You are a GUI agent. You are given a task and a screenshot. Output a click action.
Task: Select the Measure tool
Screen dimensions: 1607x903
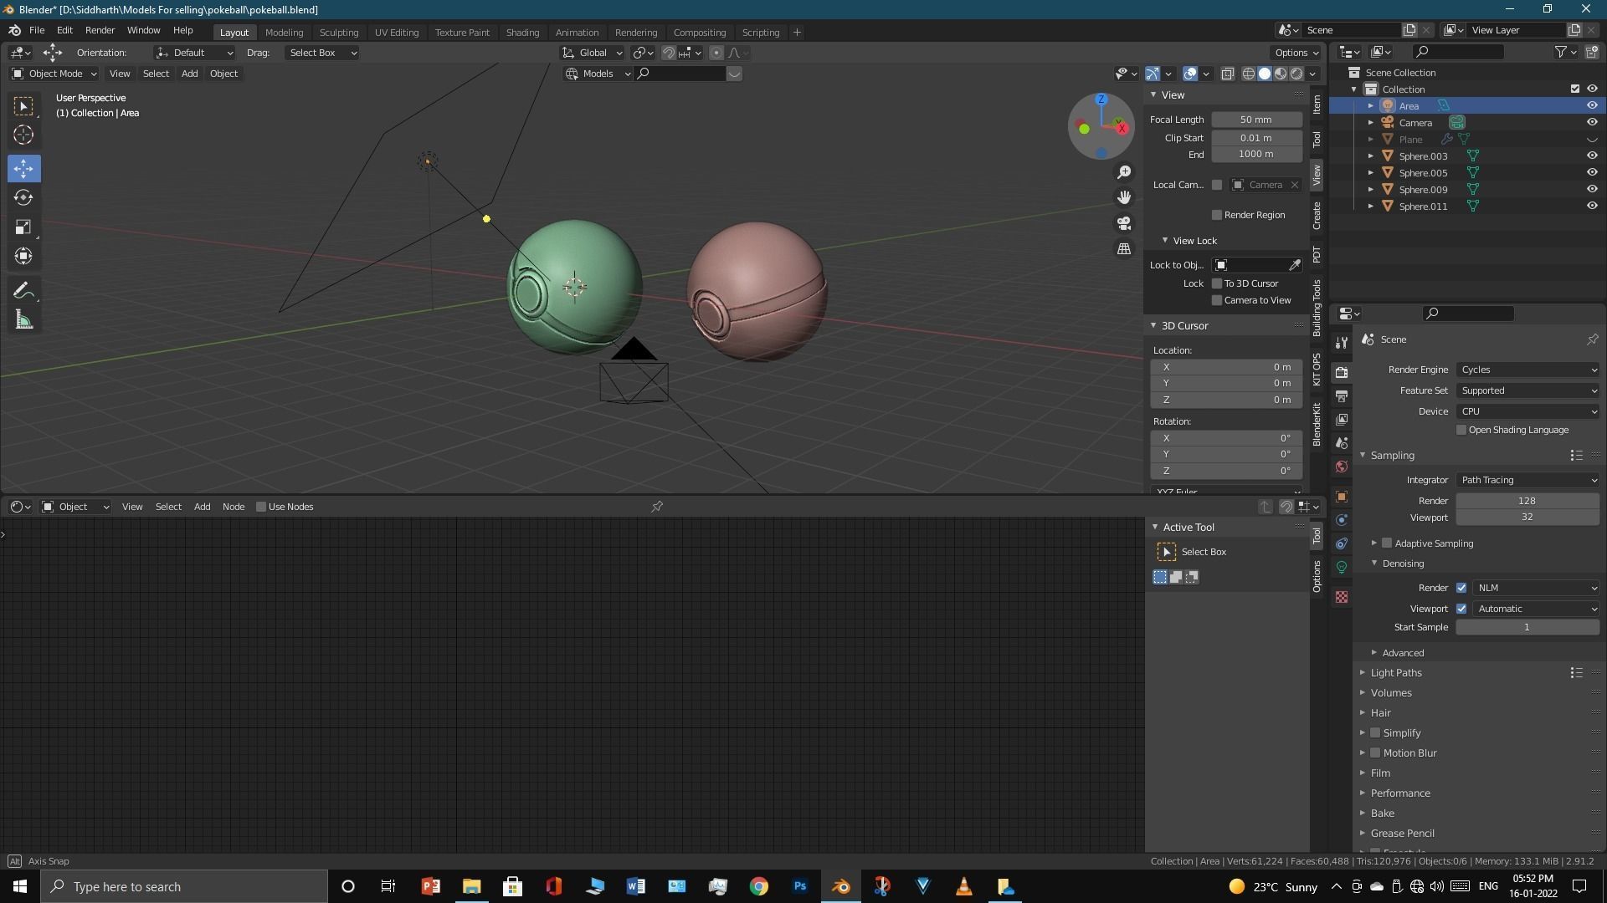pos(23,319)
